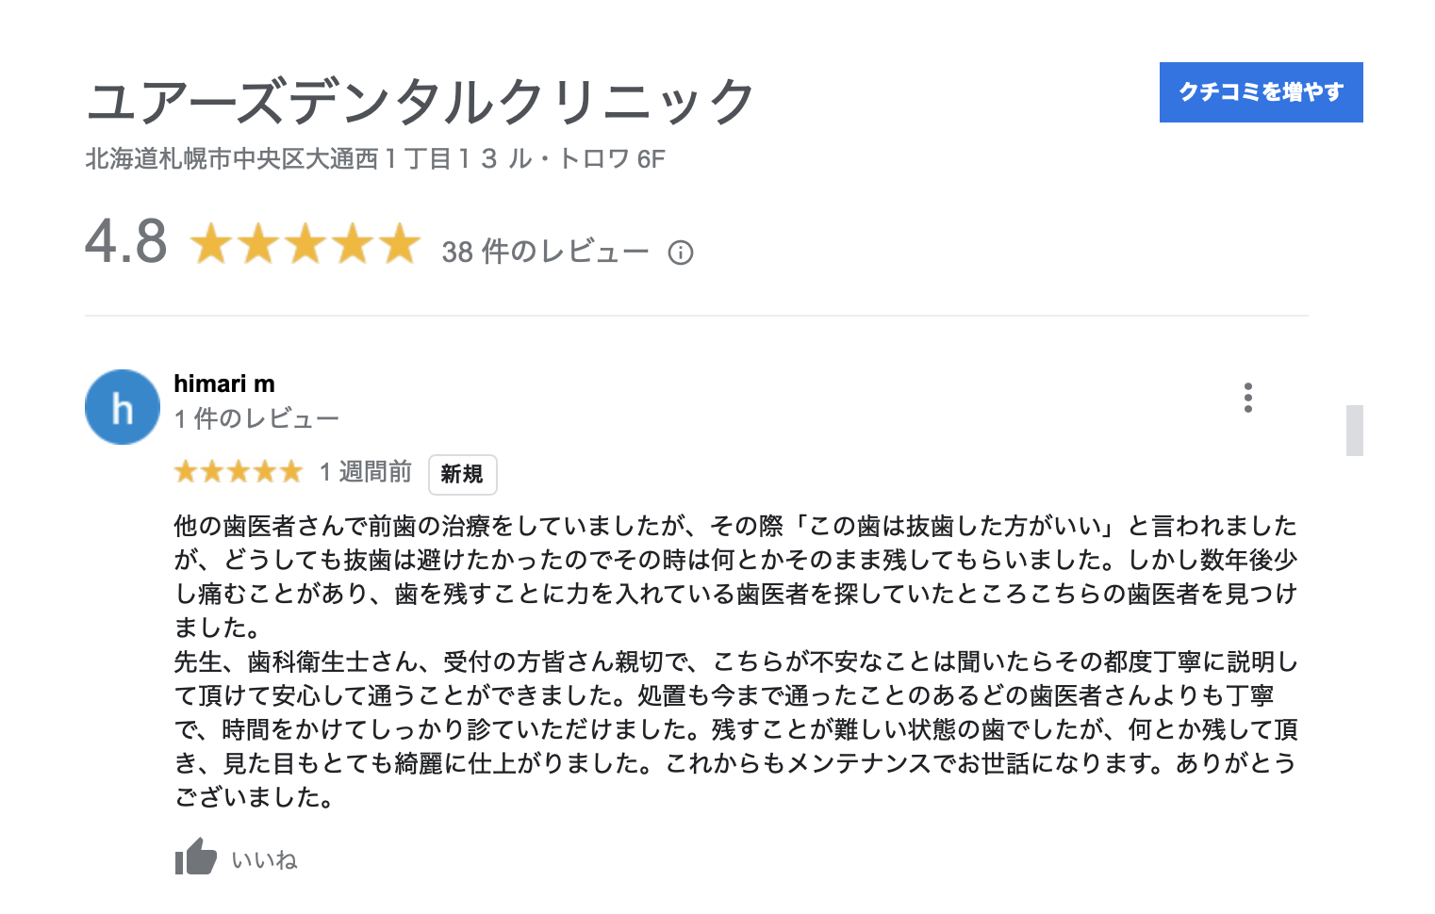Open the three-dot options menu for himari m's review
The width and height of the screenshot is (1435, 914).
point(1248,398)
